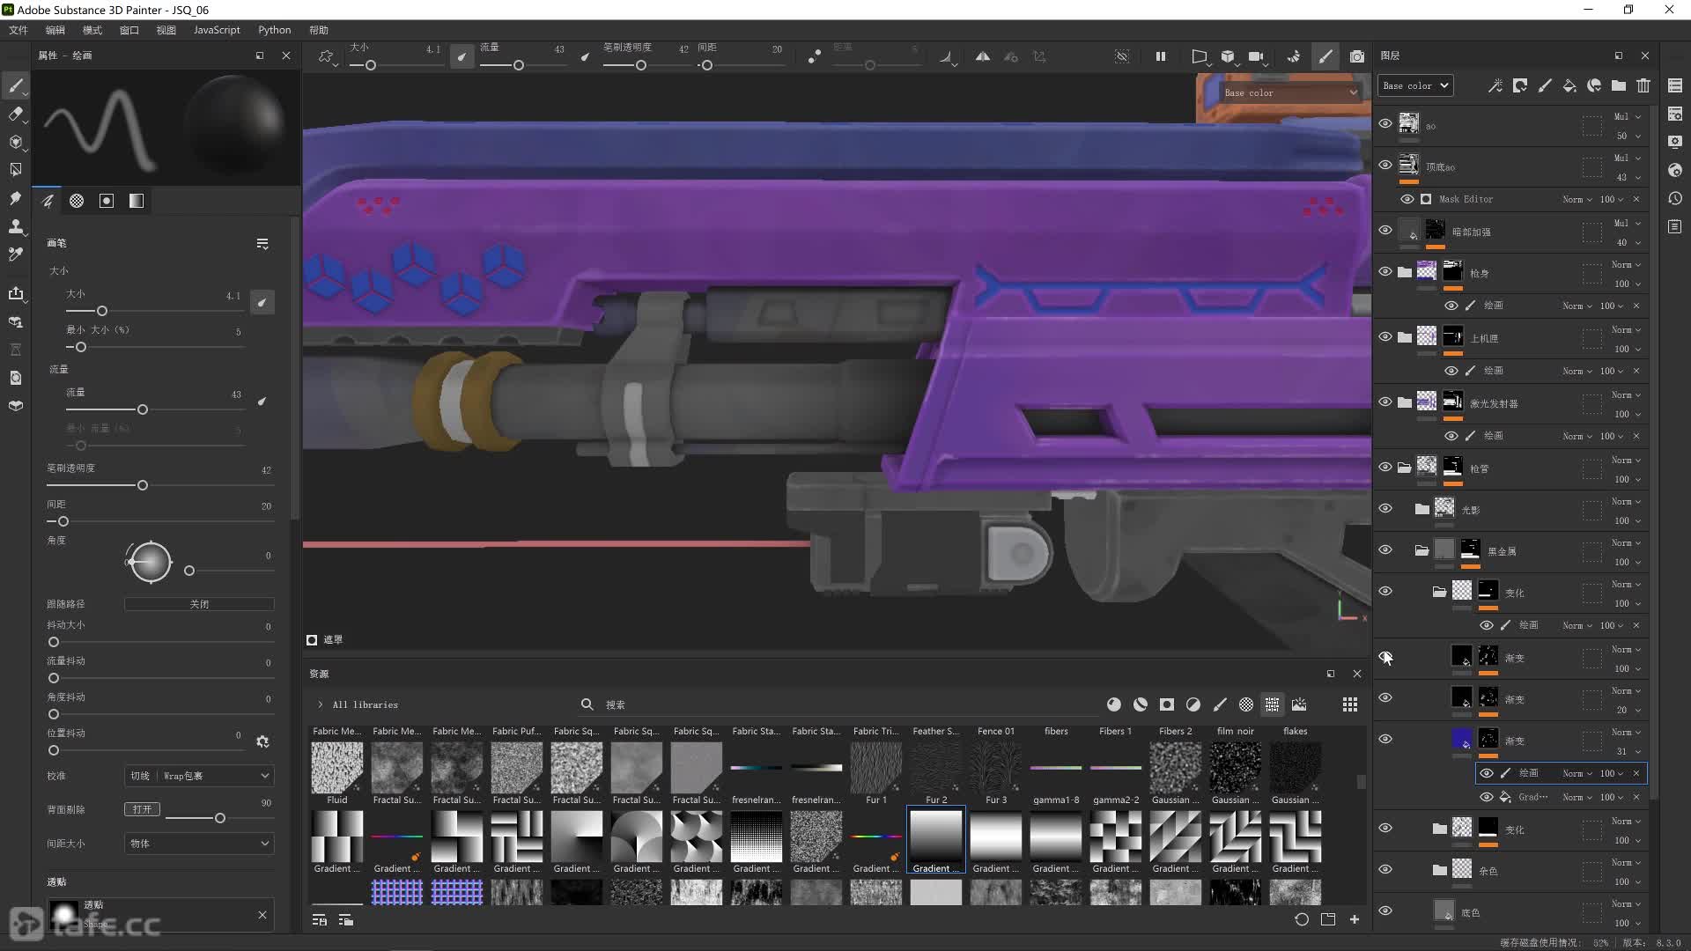Delete selected layer with trash icon
This screenshot has width=1691, height=951.
pyautogui.click(x=1643, y=85)
